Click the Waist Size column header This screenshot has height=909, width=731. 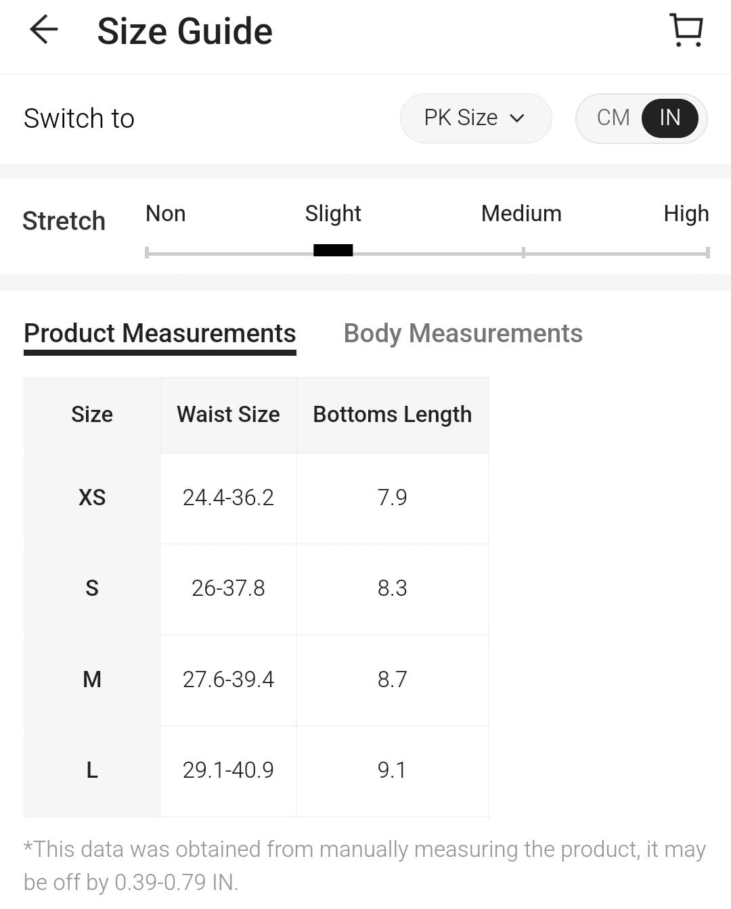(228, 415)
